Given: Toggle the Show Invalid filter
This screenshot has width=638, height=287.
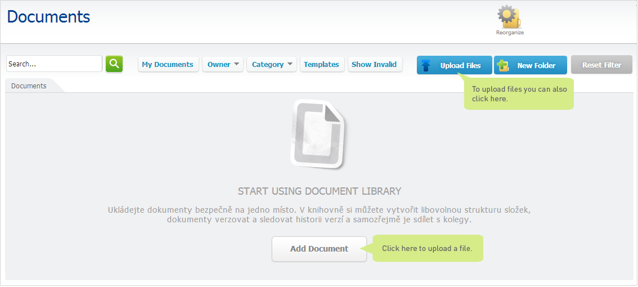Looking at the screenshot, I should (x=374, y=64).
